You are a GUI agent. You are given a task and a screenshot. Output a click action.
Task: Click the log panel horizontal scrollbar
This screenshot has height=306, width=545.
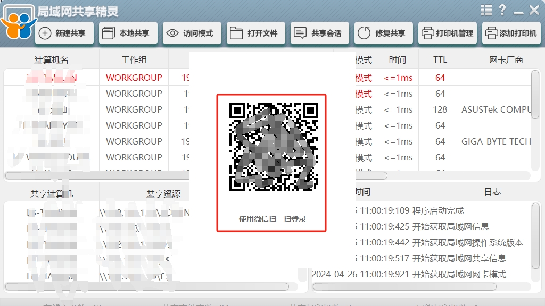point(404,286)
